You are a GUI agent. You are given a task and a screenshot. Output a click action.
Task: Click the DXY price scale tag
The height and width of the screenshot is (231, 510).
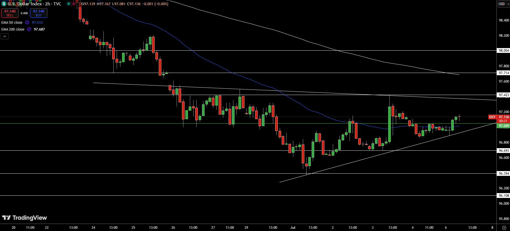coord(492,117)
